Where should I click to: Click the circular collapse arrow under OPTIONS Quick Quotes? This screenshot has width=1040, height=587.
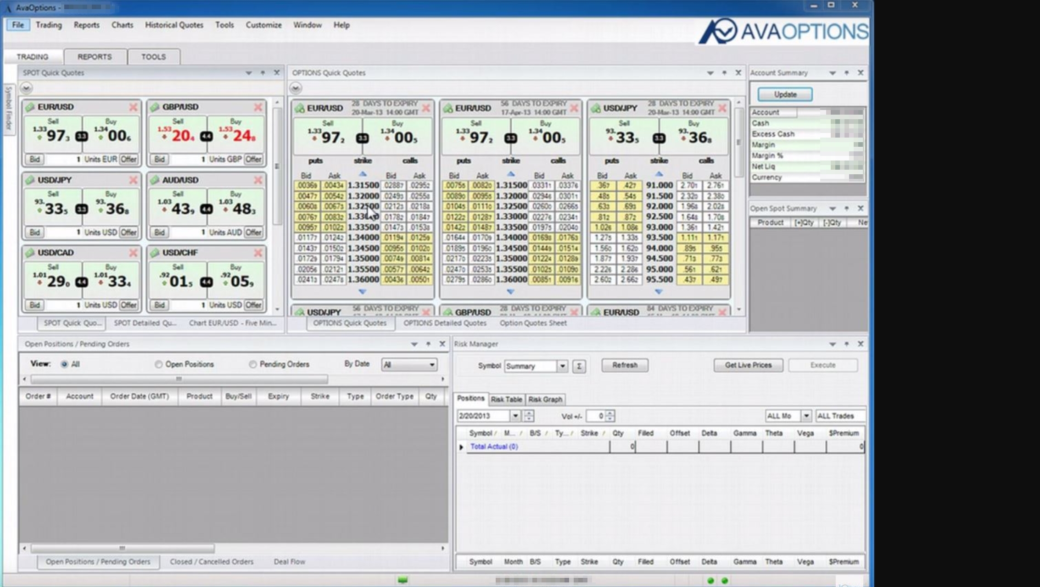296,88
